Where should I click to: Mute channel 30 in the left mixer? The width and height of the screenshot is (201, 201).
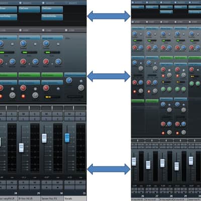(x=46, y=114)
